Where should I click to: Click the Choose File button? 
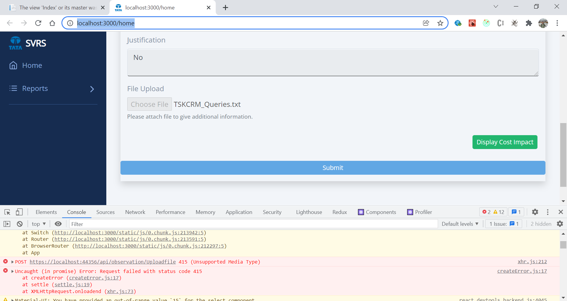[x=149, y=104]
